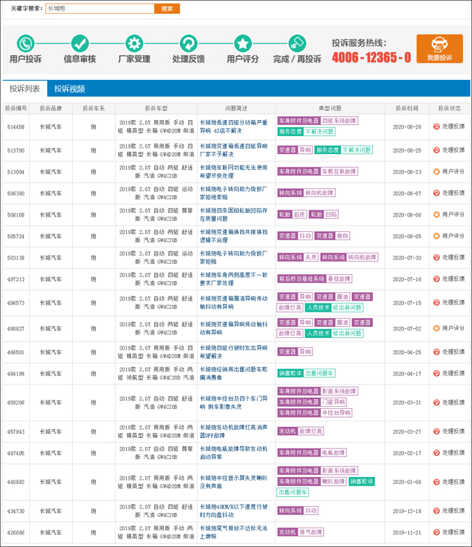Click the 我要投诉 orange car button

click(x=439, y=49)
